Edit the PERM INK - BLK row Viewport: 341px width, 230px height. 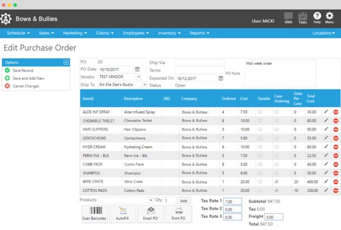click(326, 155)
